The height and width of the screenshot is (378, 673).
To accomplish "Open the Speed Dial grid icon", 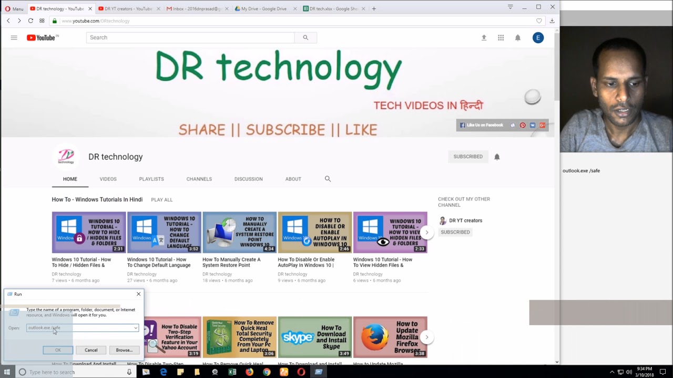I will tap(42, 21).
